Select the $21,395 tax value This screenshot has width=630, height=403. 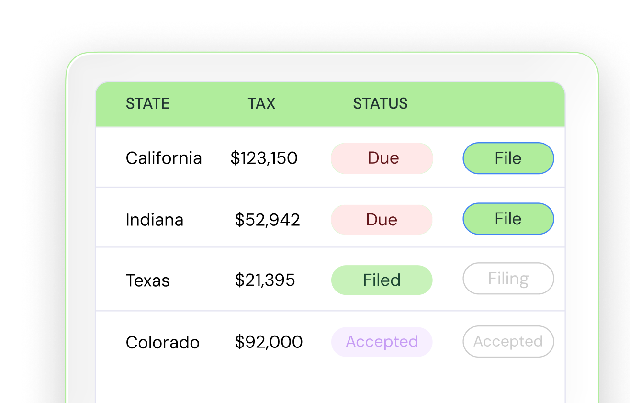tap(265, 280)
